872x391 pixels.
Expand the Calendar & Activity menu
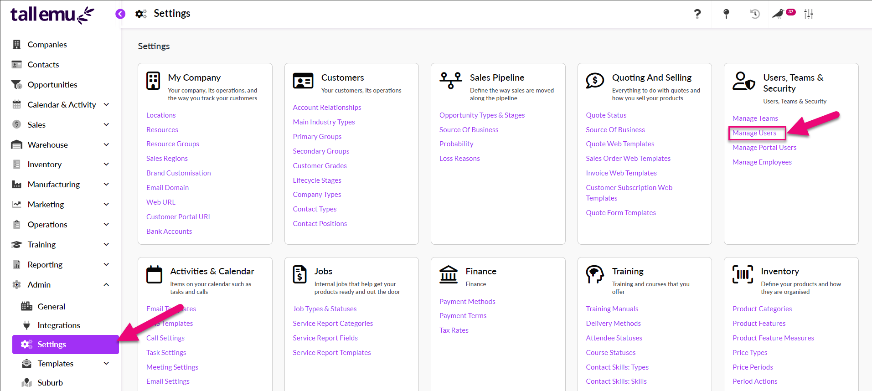coord(106,104)
